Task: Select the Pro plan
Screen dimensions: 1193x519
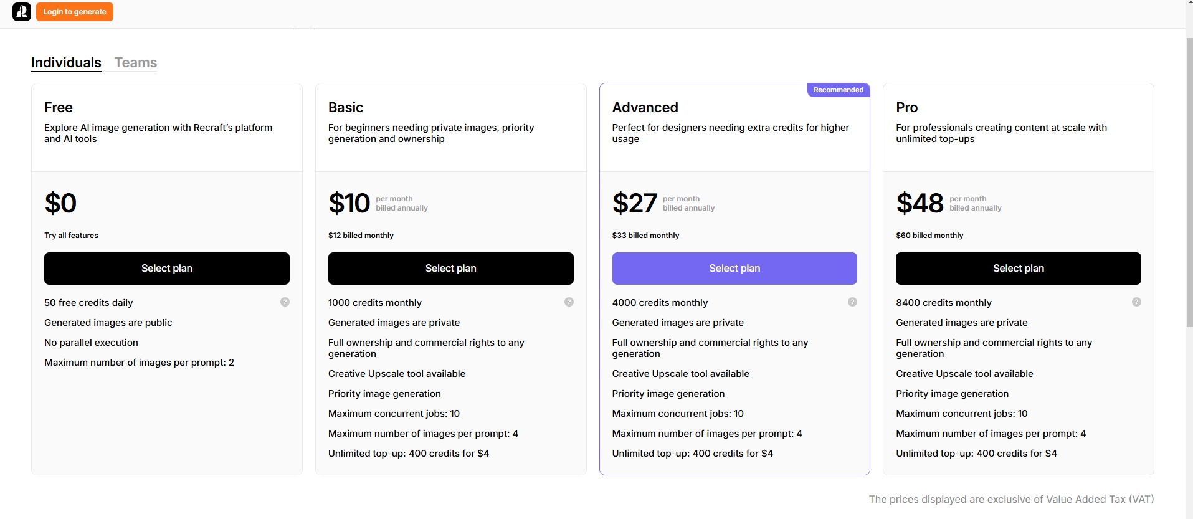Action: [x=1018, y=269]
